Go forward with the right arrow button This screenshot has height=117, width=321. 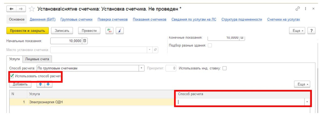21,9
